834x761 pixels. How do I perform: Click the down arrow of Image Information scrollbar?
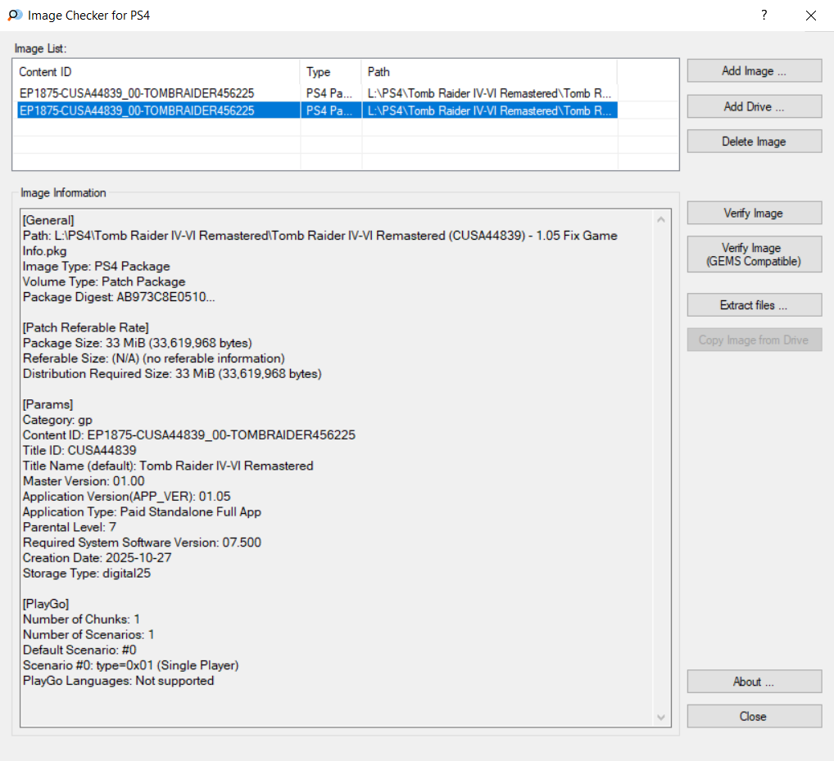click(x=662, y=718)
